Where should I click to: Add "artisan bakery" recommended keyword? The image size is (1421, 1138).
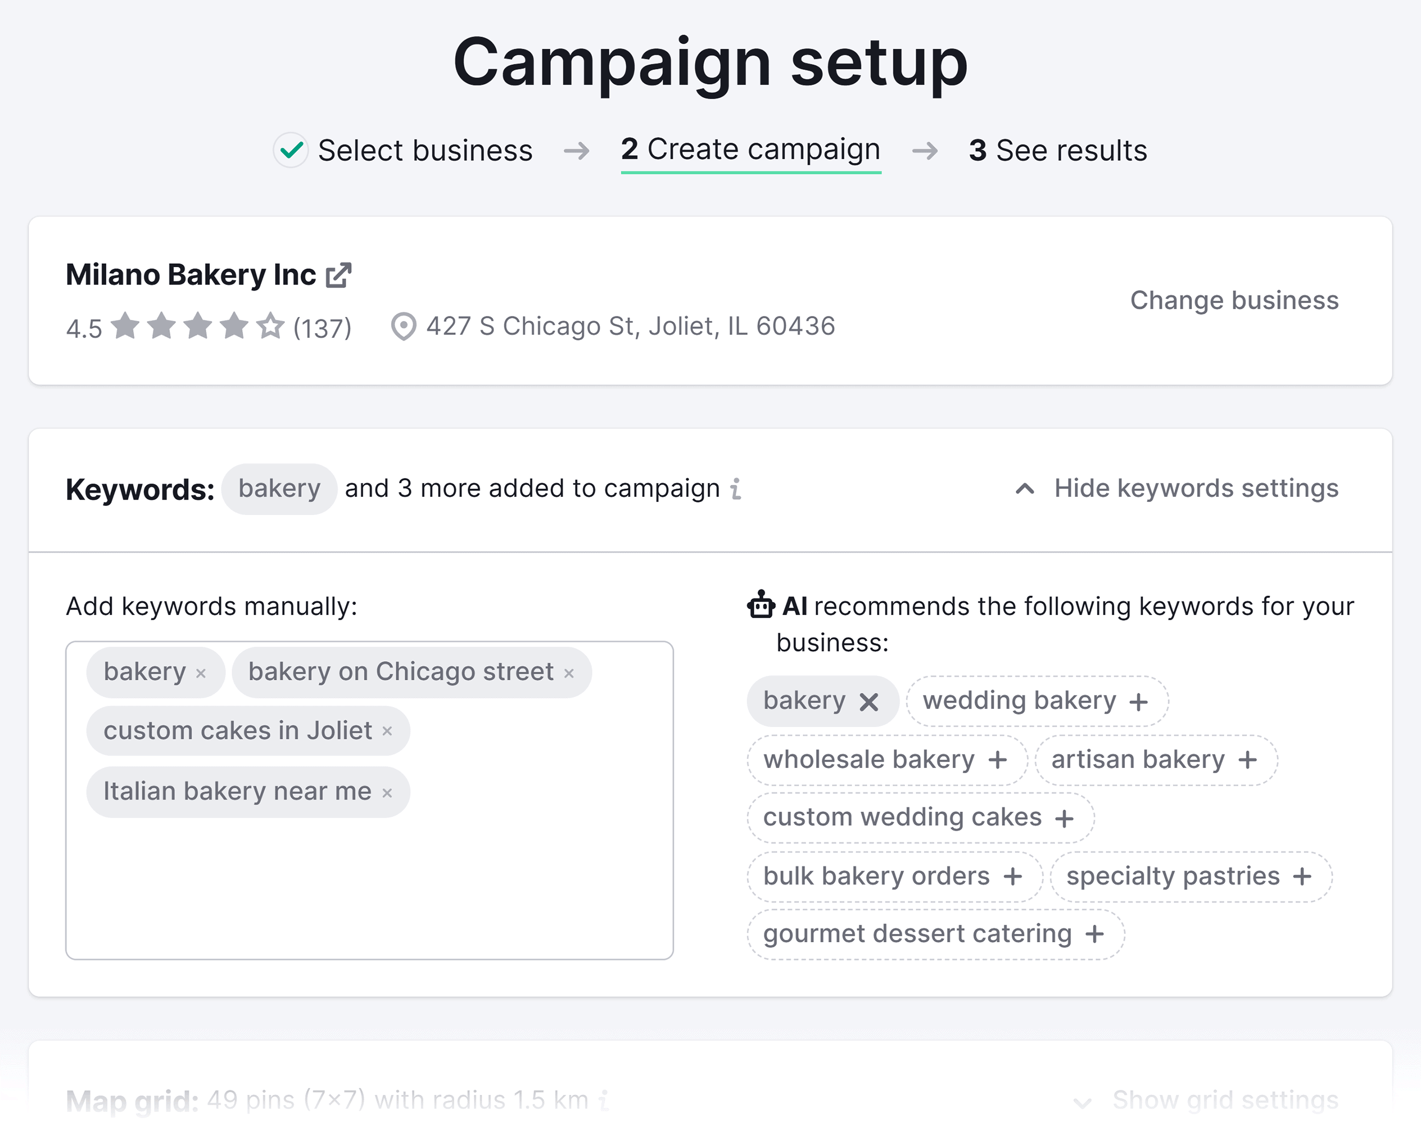tap(1247, 759)
